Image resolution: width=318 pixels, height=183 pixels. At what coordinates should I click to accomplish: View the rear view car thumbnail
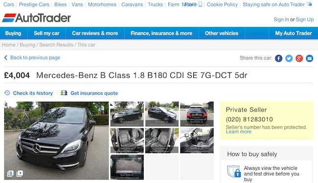197,114
